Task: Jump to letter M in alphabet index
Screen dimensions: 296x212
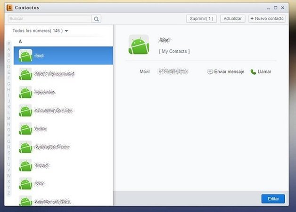Action: click(x=8, y=118)
